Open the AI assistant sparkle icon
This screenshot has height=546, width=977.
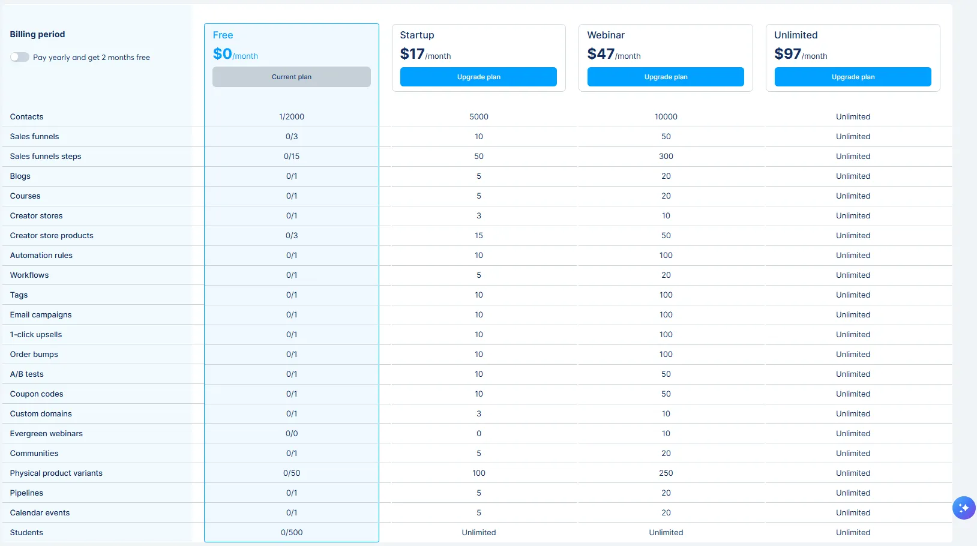(x=964, y=508)
